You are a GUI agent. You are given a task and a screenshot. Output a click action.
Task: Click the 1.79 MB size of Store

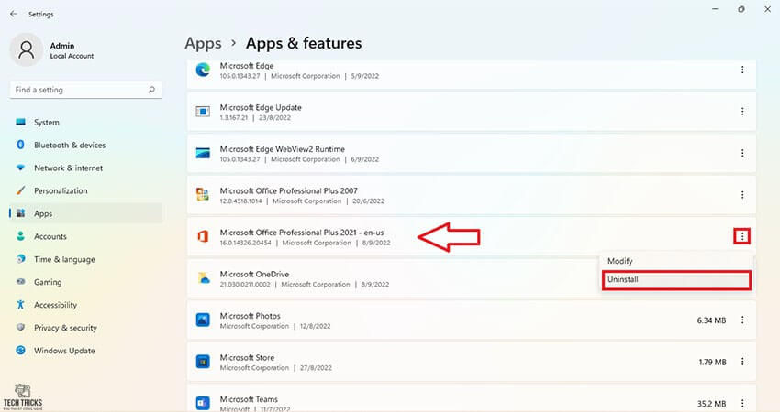[712, 363]
